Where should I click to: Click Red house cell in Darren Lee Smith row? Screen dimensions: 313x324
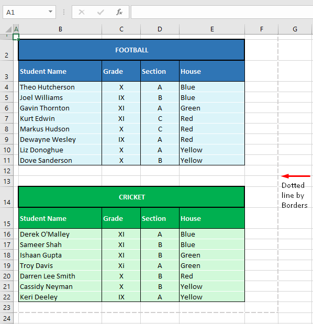coord(212,276)
